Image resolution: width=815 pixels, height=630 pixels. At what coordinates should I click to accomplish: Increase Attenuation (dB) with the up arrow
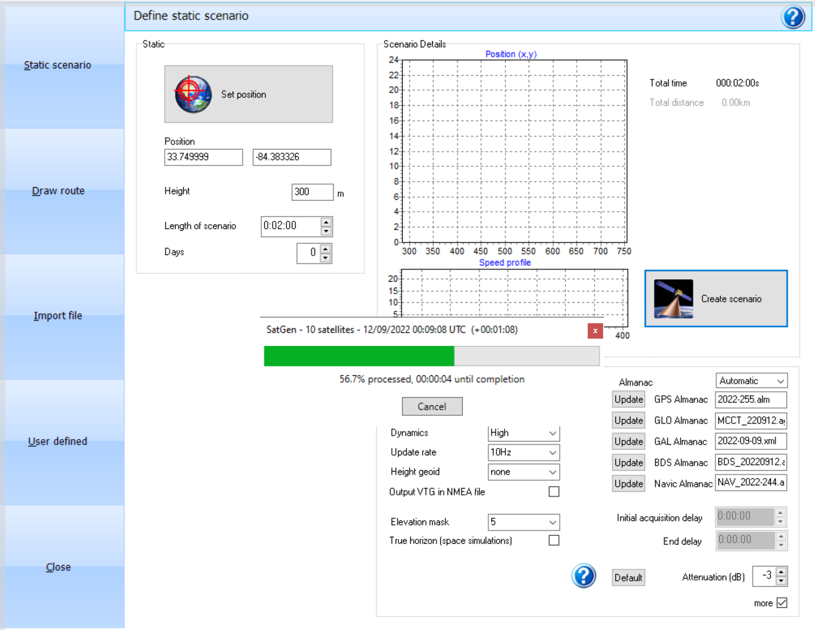(782, 572)
